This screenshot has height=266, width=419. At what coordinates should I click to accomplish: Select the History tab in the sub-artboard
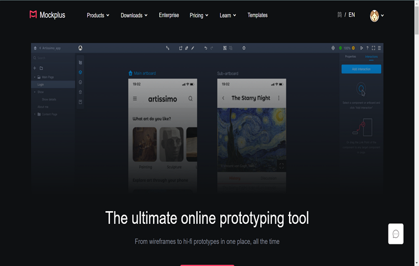click(x=235, y=178)
